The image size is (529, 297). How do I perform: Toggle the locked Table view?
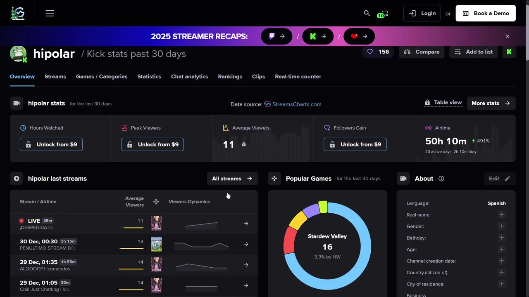[443, 103]
